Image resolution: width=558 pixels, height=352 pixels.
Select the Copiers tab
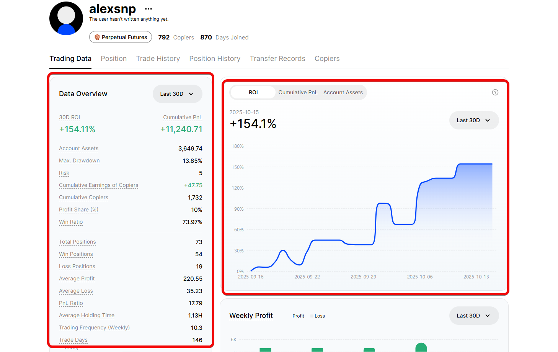(x=327, y=59)
